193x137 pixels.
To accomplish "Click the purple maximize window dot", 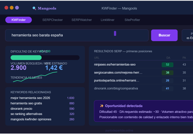I will click(x=17, y=7).
